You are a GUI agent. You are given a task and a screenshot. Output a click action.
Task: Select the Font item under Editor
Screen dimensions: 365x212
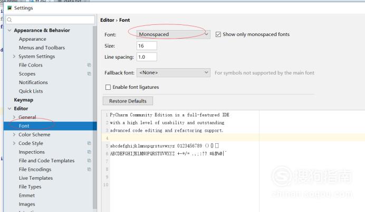click(50, 126)
